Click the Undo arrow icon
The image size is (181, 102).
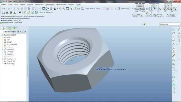[3, 9]
